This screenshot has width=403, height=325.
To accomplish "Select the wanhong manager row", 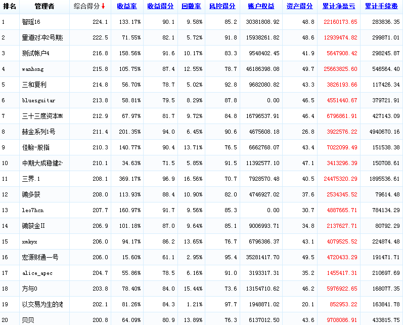I will (33, 69).
